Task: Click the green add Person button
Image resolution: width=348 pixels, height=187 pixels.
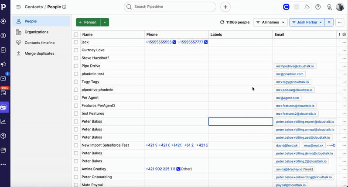Action: (x=88, y=22)
